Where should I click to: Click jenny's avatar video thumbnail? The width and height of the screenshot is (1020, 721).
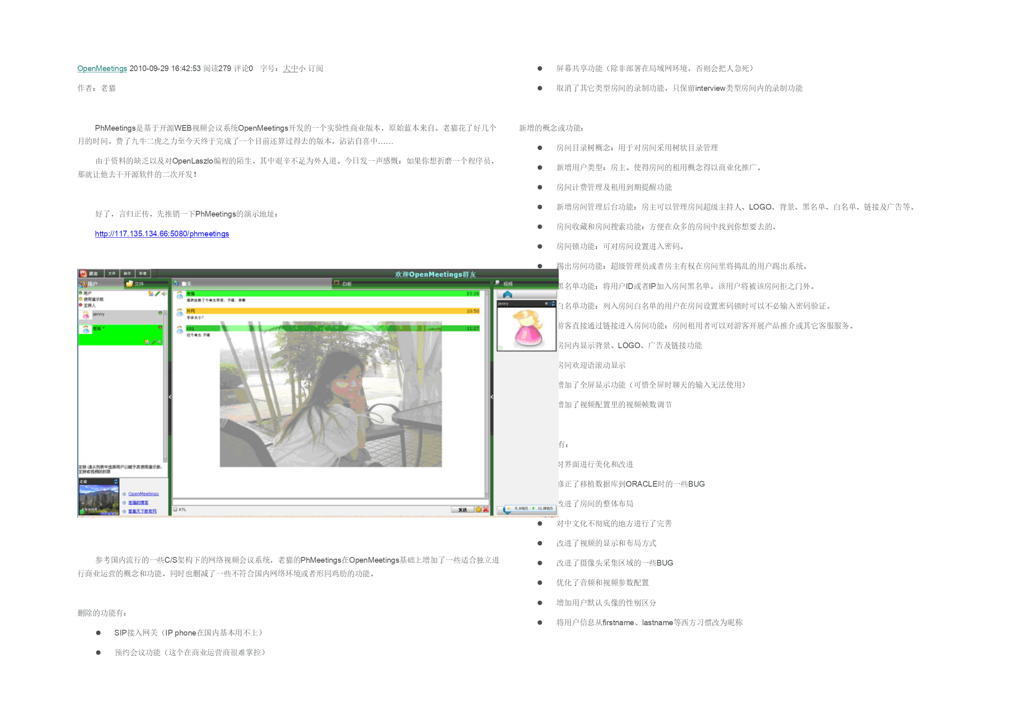(x=526, y=329)
